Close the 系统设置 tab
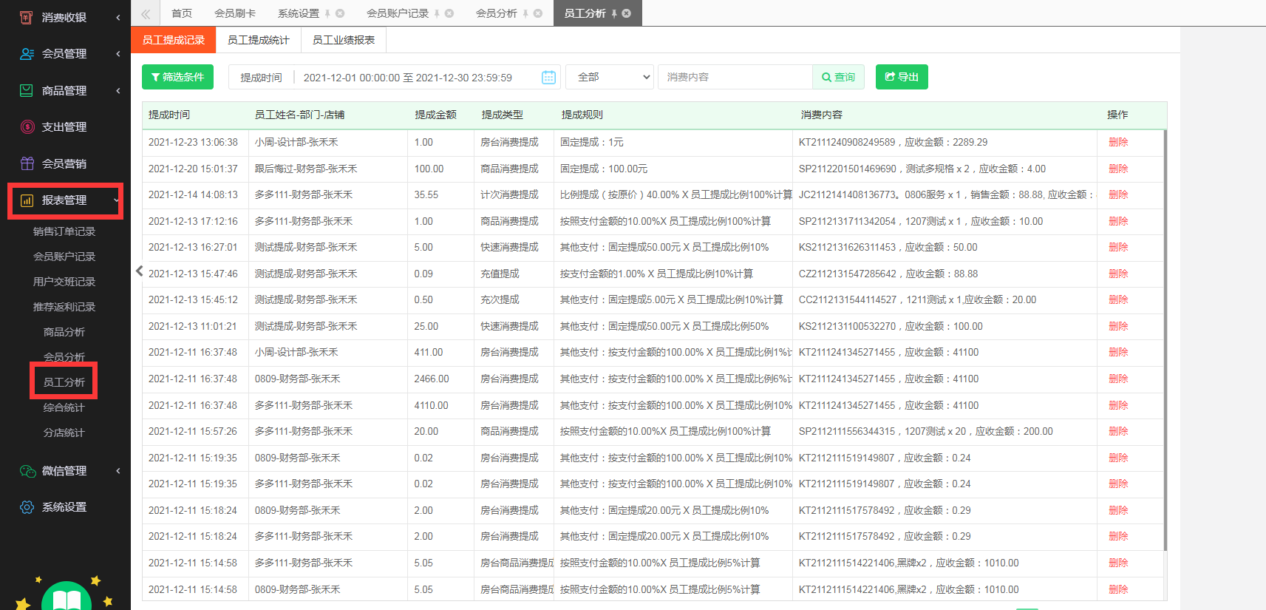The image size is (1266, 610). coord(340,13)
